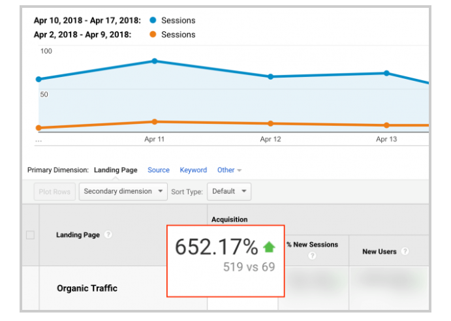Click the Sort Type label

point(187,192)
